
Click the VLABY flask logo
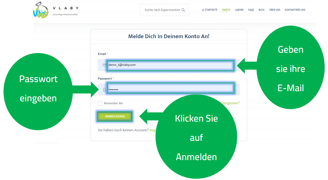41,10
